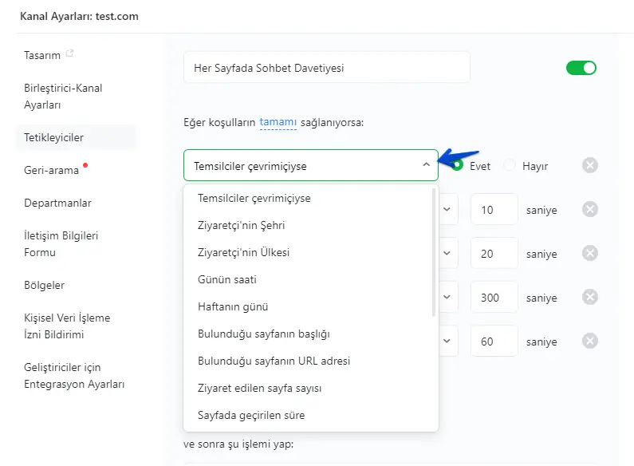Image resolution: width=634 pixels, height=466 pixels.
Task: Toggle off the chat invitation trigger switch
Action: 581,68
